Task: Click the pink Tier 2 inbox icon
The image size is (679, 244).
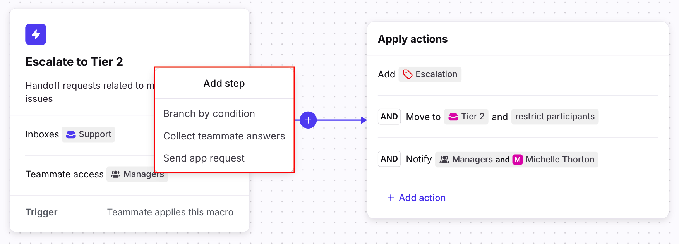Action: tap(453, 117)
